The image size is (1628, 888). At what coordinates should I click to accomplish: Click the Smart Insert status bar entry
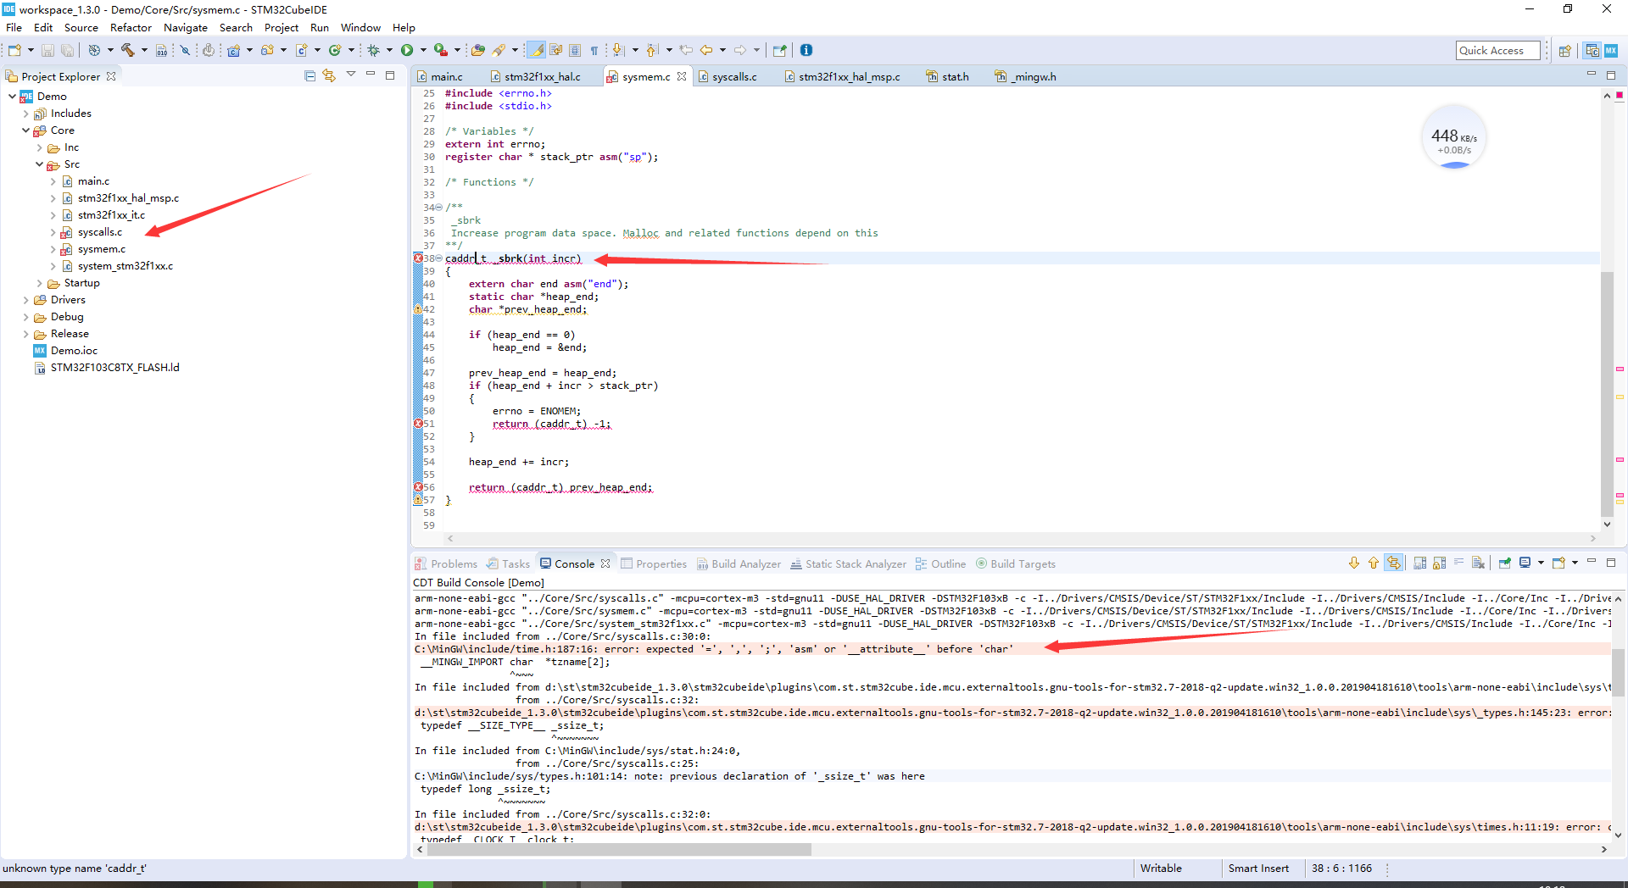1258,868
